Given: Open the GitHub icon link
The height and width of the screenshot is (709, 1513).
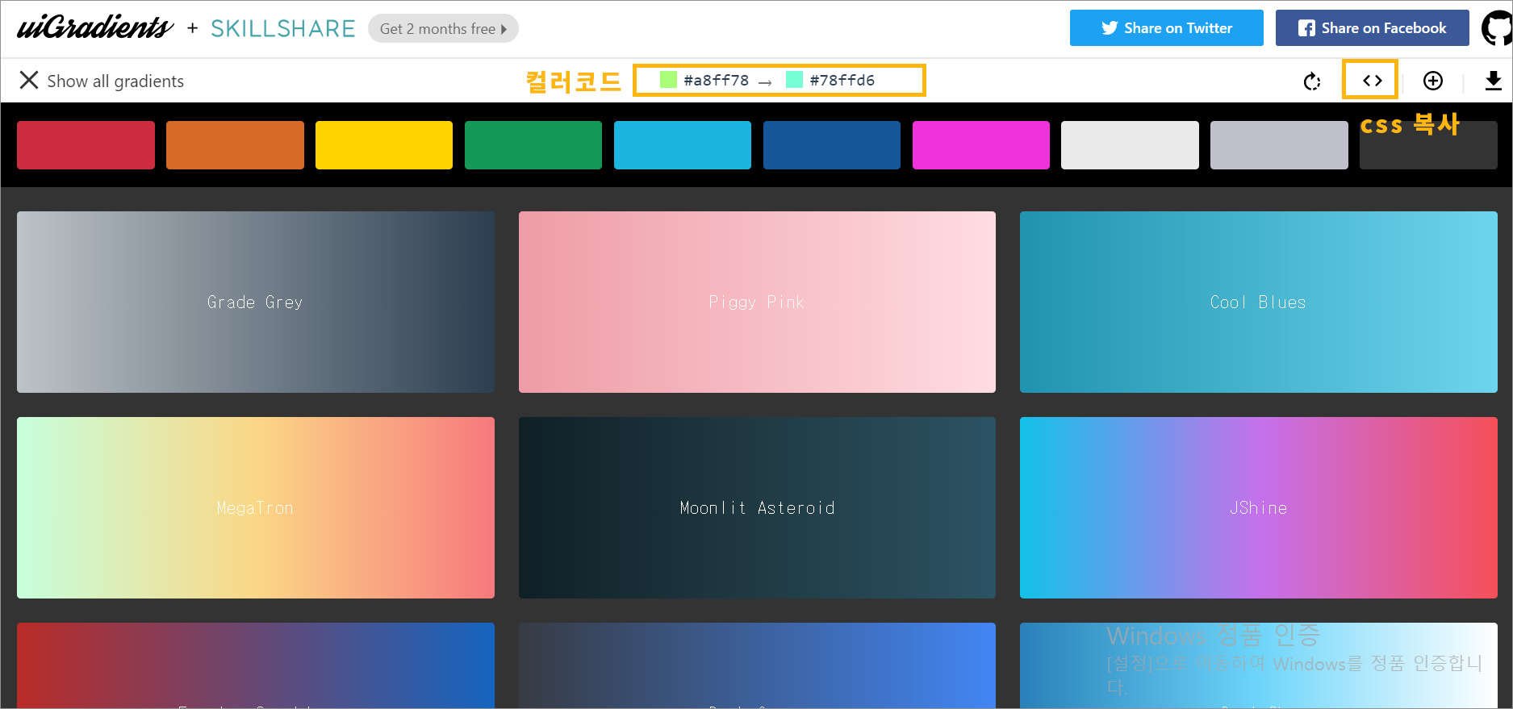Looking at the screenshot, I should pyautogui.click(x=1498, y=28).
